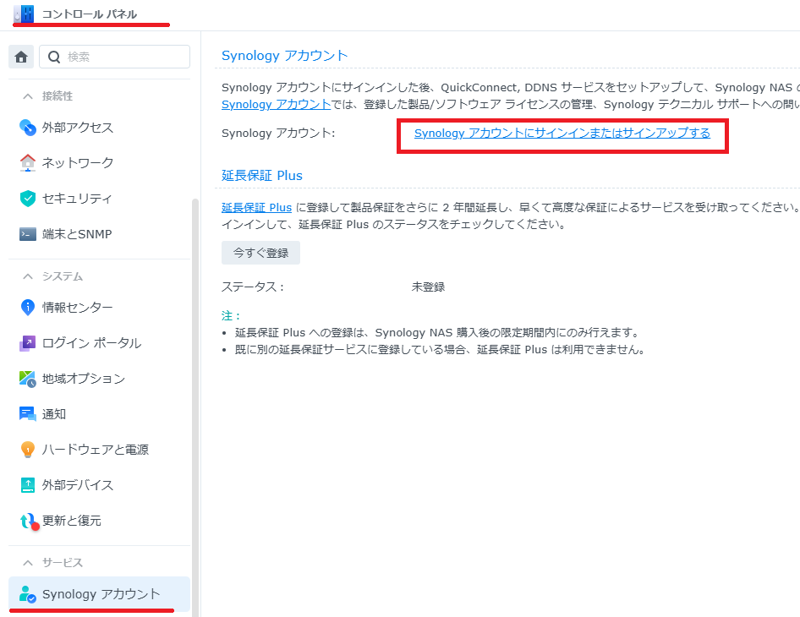800x617 pixels.
Task: Open 地域オプション settings
Action: coord(83,379)
